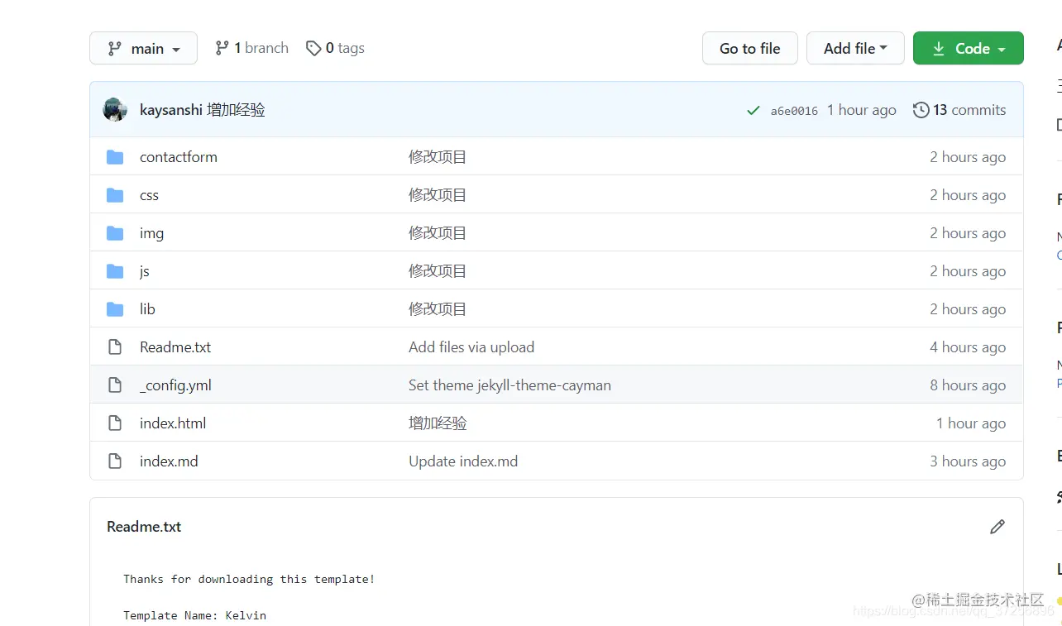Click 8 hours ago on _config.yml row
This screenshot has width=1062, height=626.
(968, 385)
